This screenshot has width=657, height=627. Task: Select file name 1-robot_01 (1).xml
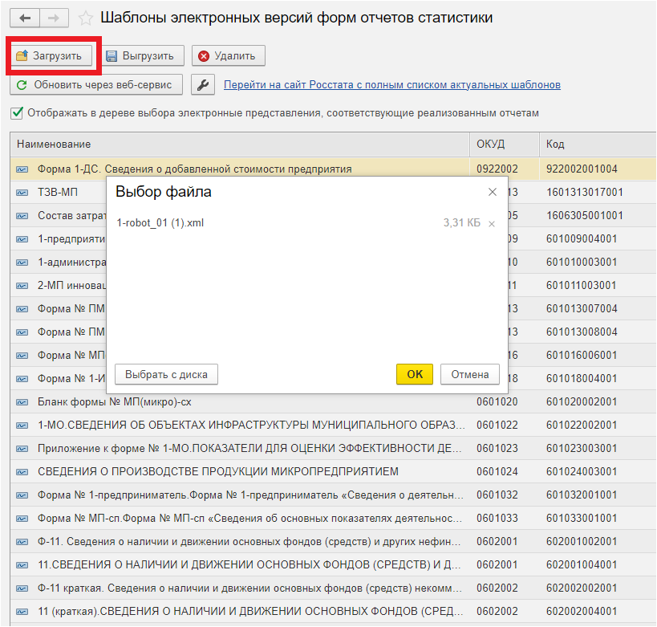click(x=160, y=222)
